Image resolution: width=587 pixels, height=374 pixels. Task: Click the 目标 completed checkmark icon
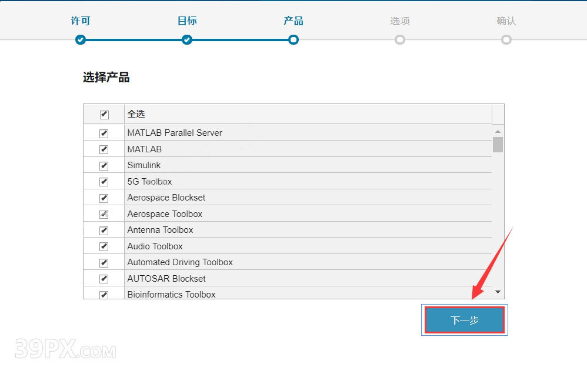(187, 39)
